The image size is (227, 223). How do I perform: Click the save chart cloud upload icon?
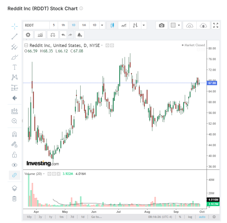(203, 25)
